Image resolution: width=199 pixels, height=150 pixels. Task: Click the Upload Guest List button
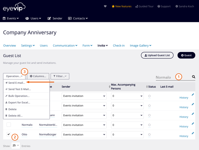[157, 55]
